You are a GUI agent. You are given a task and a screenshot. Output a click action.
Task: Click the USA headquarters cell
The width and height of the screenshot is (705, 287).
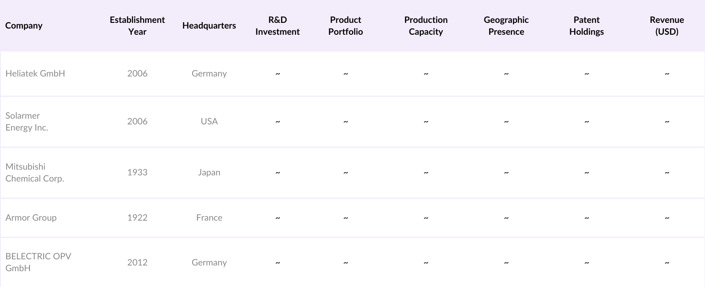[209, 121]
